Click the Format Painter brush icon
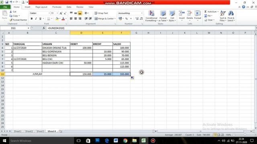257x144 pixels. tap(11, 20)
